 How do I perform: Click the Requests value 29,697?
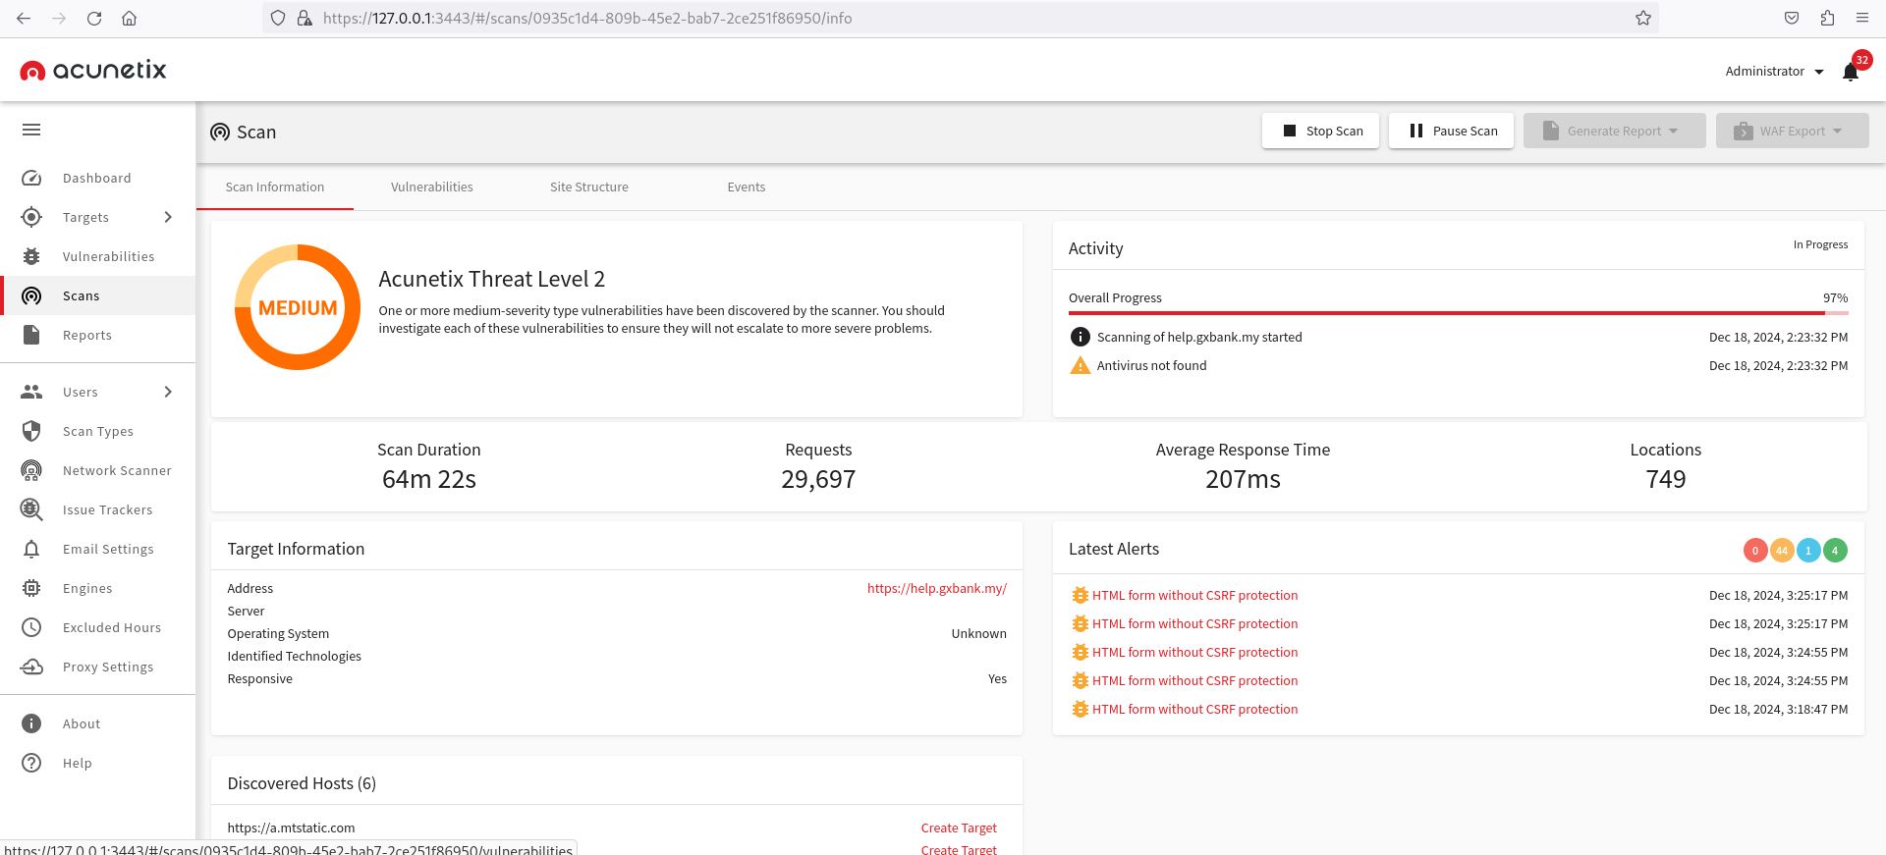click(818, 479)
